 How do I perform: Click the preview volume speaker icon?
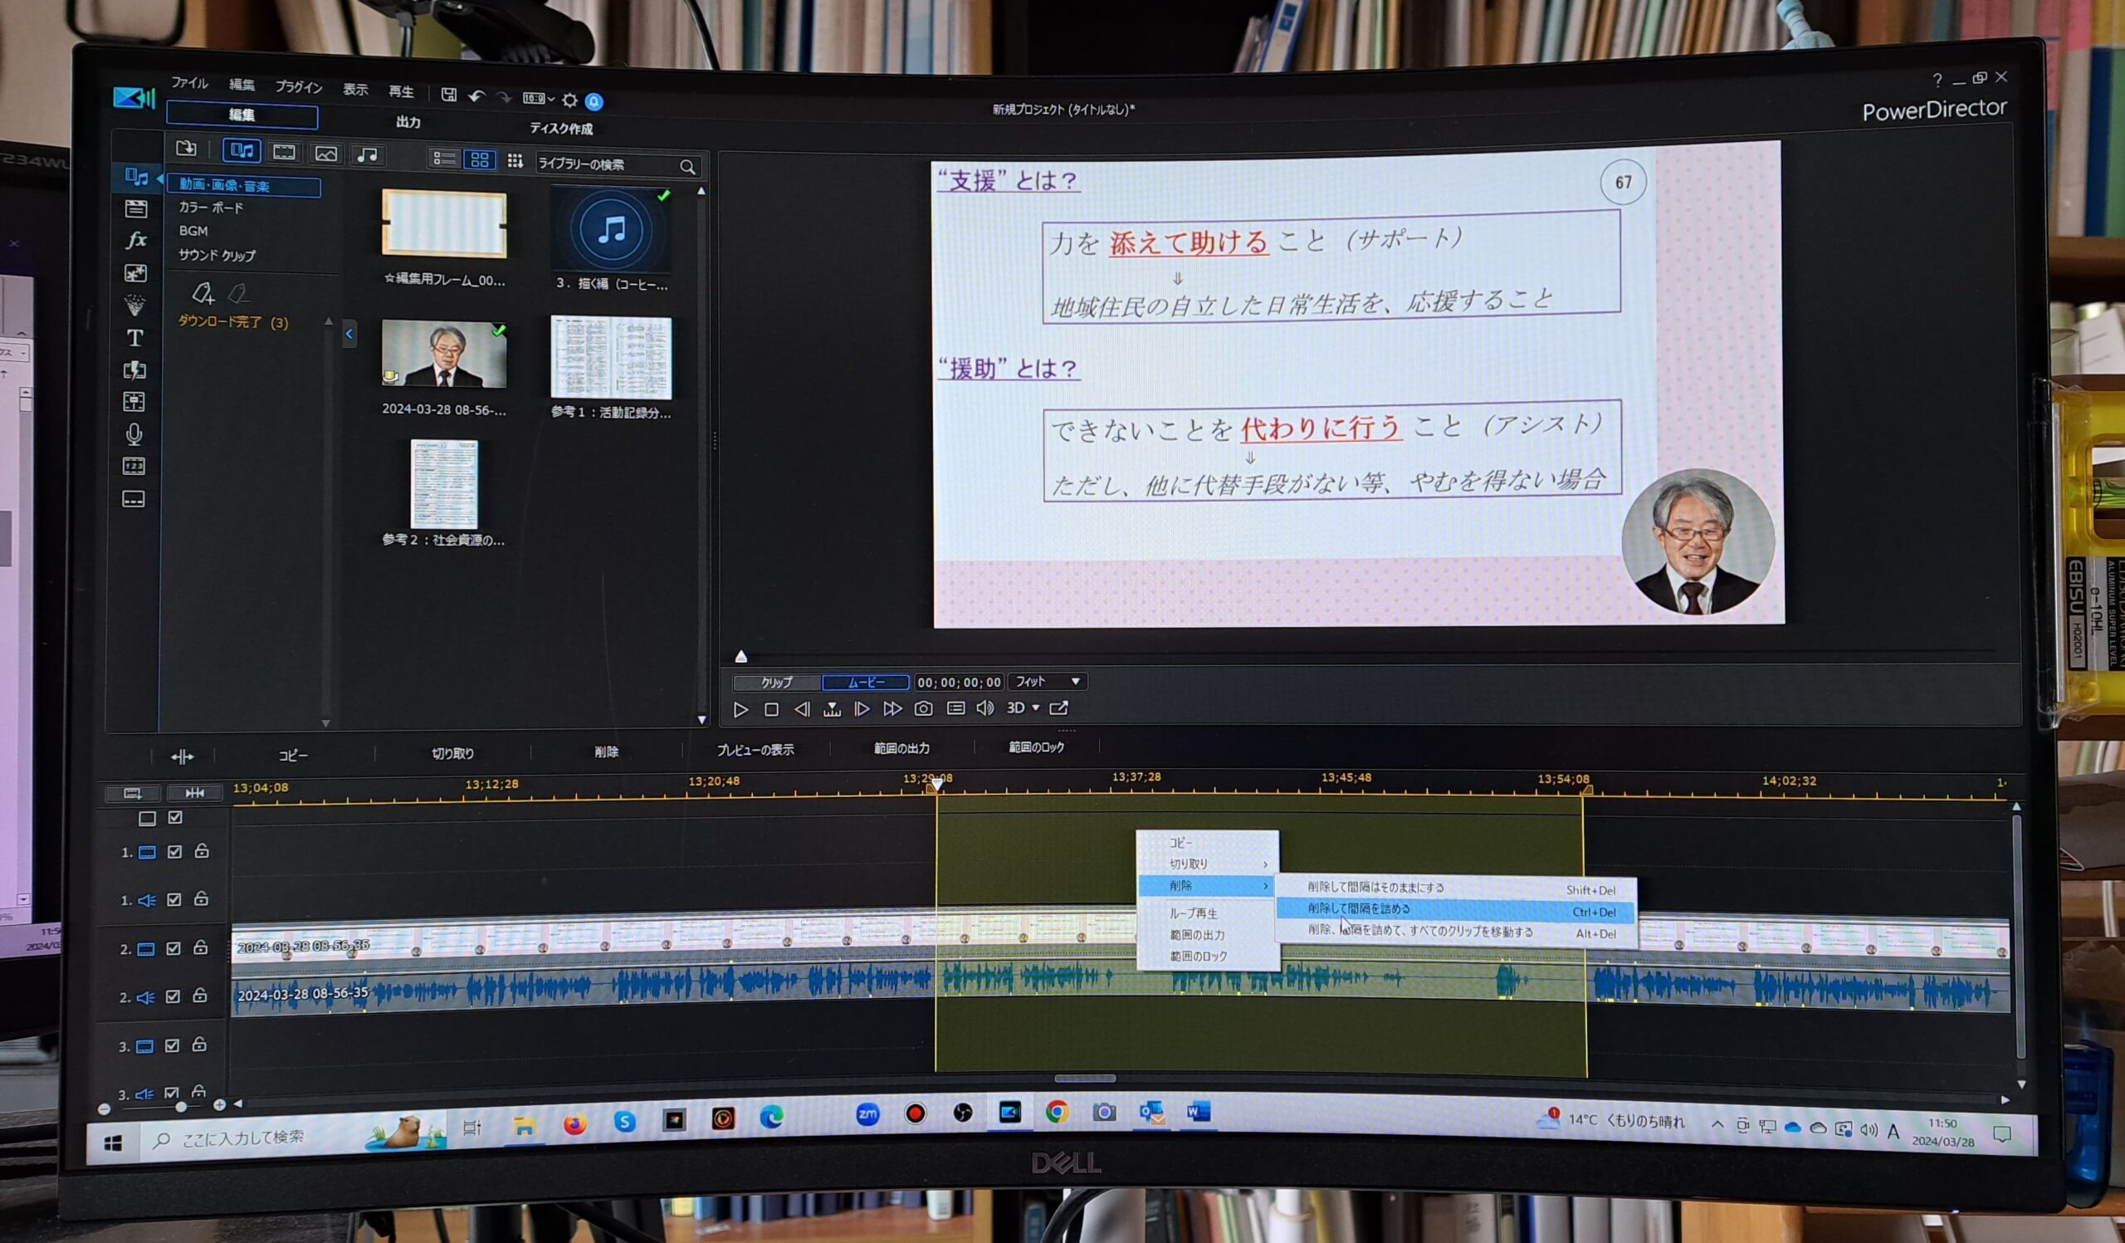tap(984, 708)
